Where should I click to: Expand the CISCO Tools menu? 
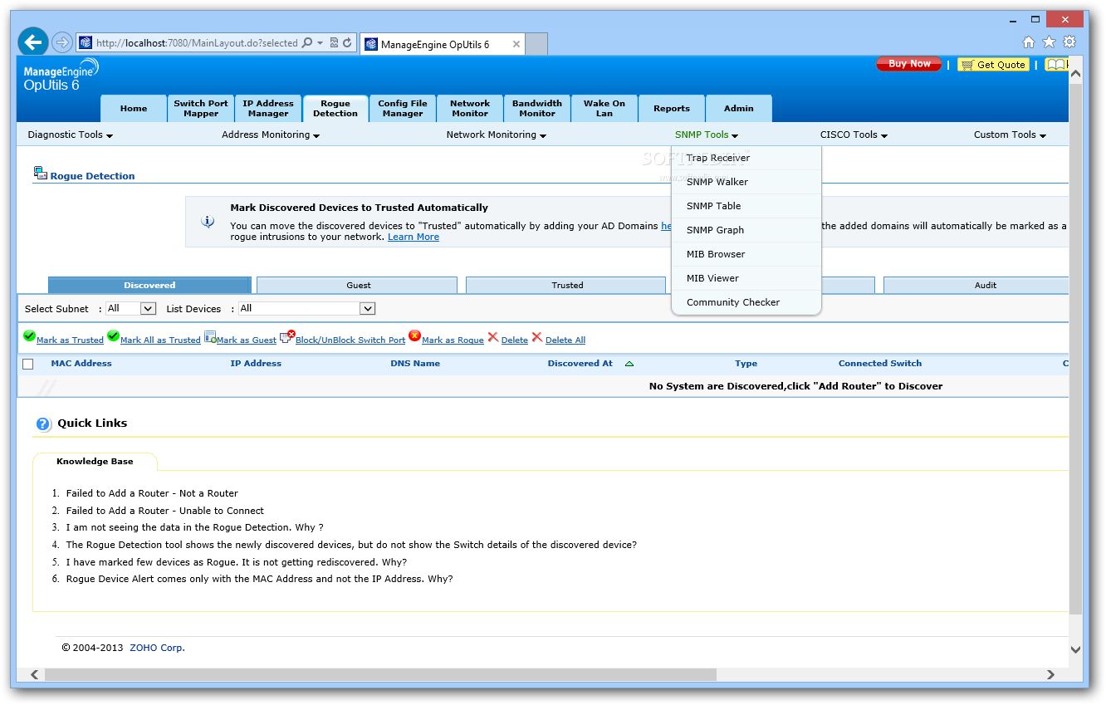point(854,135)
